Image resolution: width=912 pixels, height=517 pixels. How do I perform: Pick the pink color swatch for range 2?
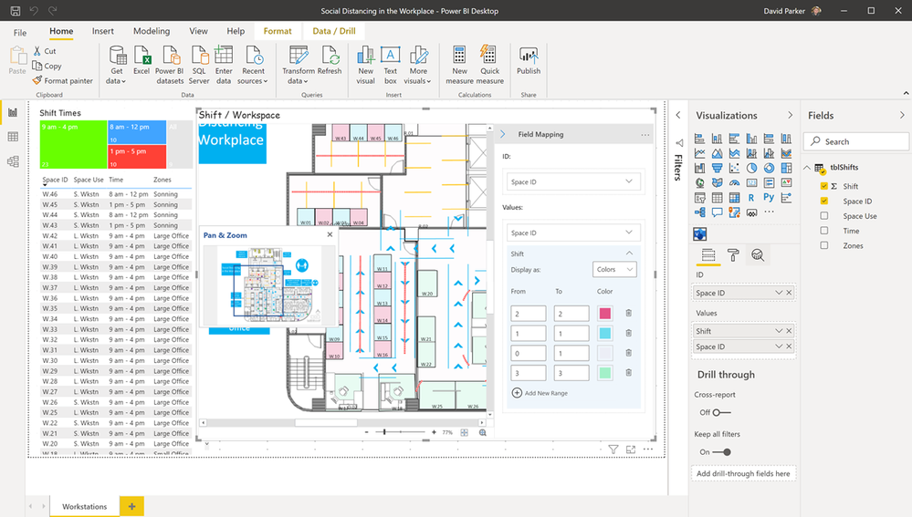click(605, 313)
